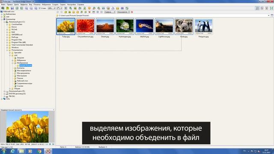Open the zoom percentage dropdown
Image resolution: width=274 pixels, height=154 pixels.
click(x=54, y=8)
